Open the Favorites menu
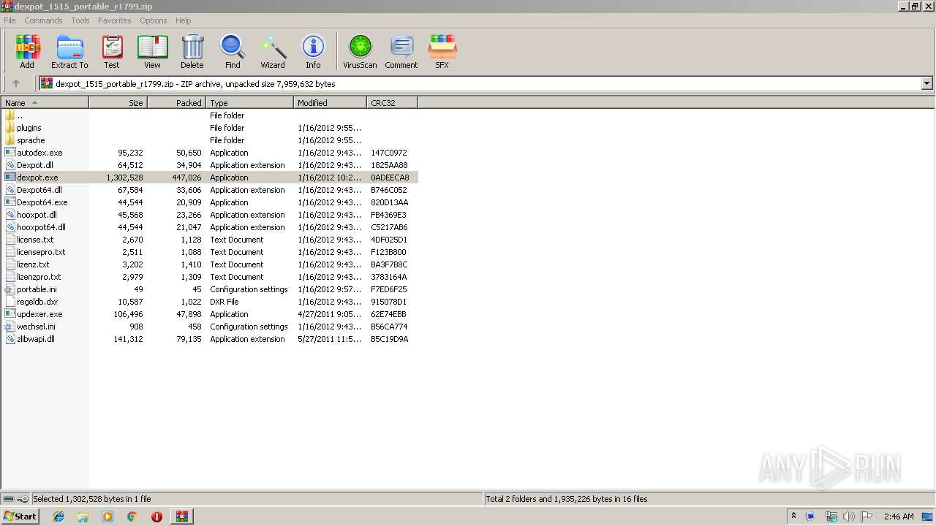This screenshot has height=526, width=936. click(115, 20)
